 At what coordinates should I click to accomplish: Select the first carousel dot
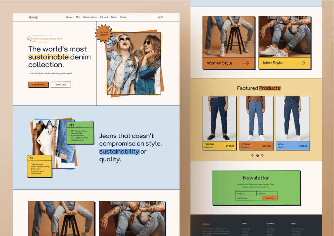click(x=252, y=155)
